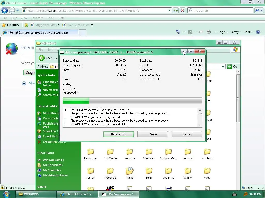Open the IE File menu

pos(5,18)
